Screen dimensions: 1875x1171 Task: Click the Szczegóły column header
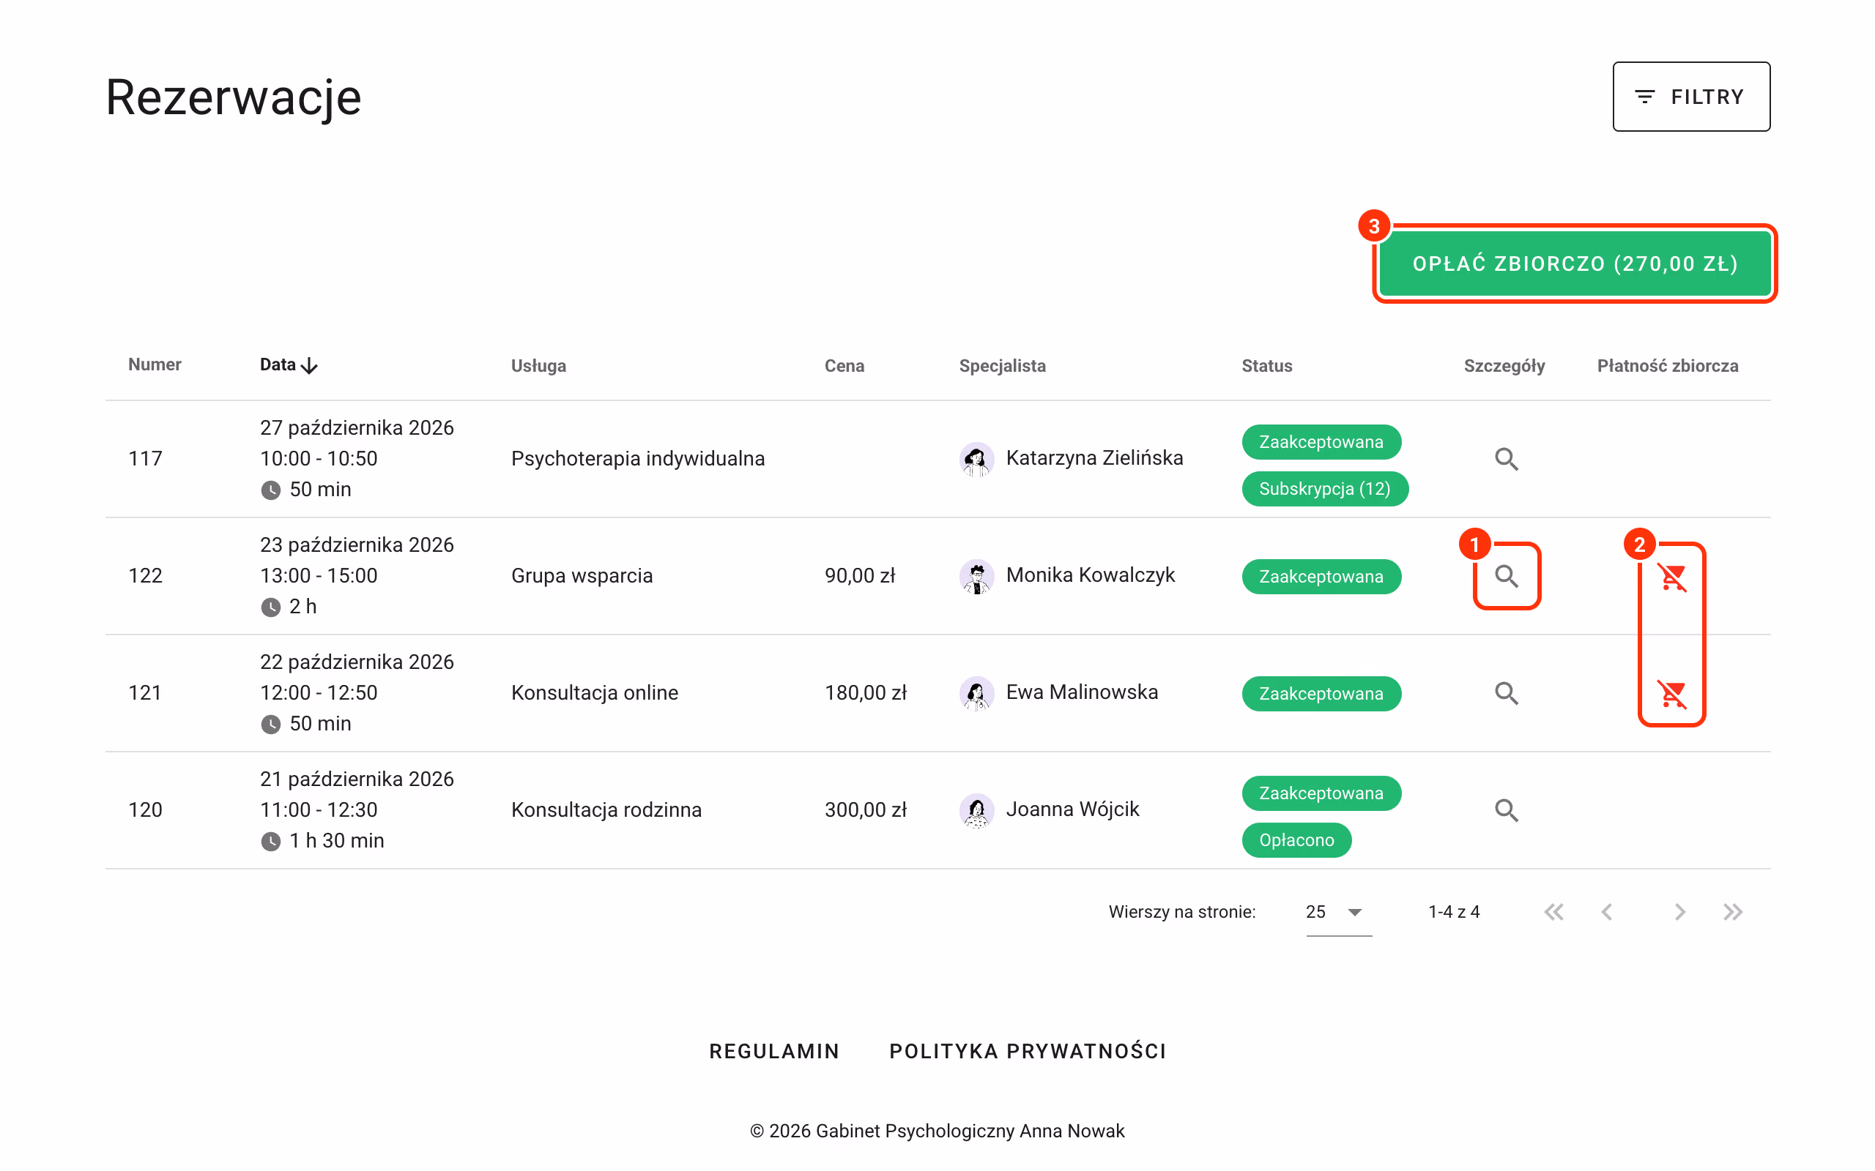pyautogui.click(x=1504, y=365)
